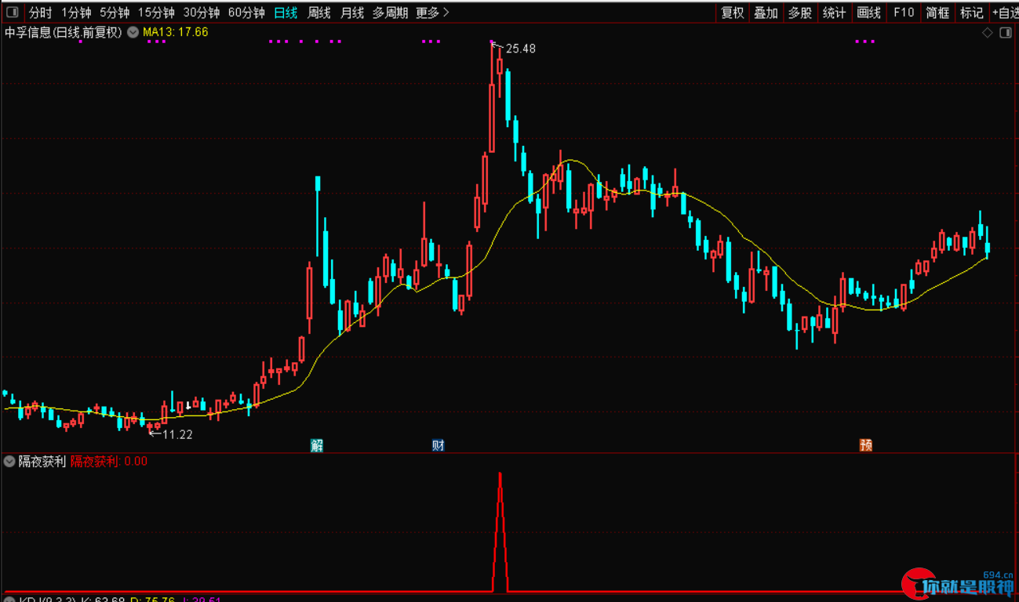Switch to 30分钟 period
The image size is (1019, 602).
click(202, 13)
